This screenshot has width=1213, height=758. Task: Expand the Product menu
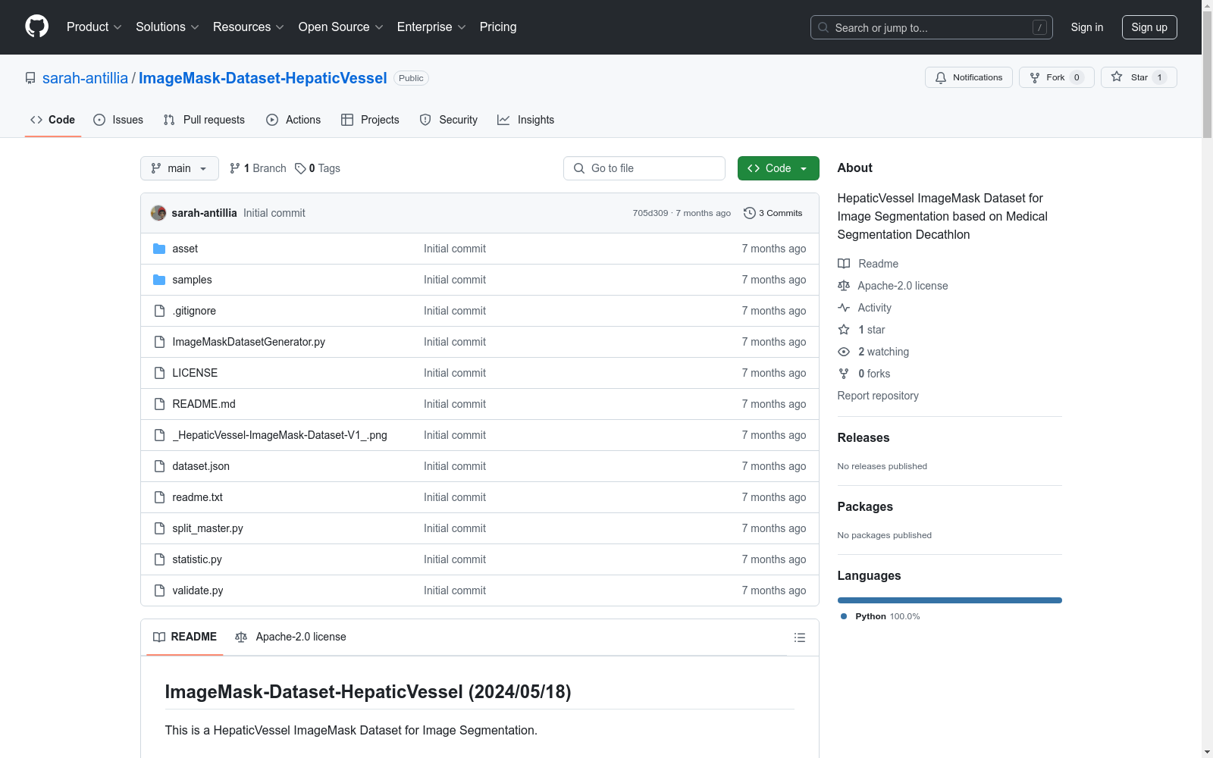(x=94, y=27)
